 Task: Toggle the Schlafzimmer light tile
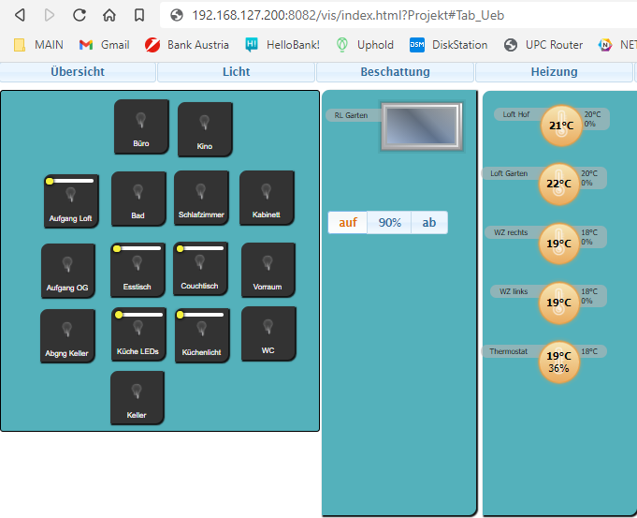click(x=201, y=198)
